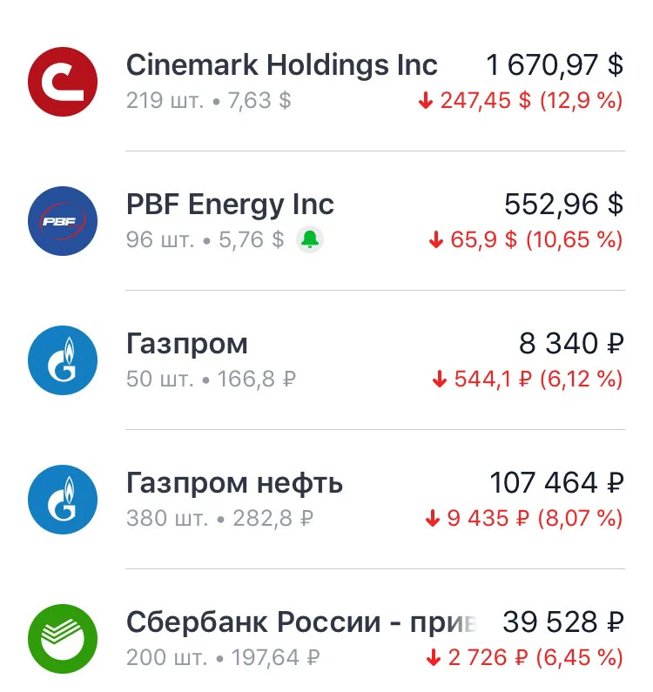Tap the PBF Energy logo icon
Image resolution: width=653 pixels, height=692 pixels.
click(63, 221)
